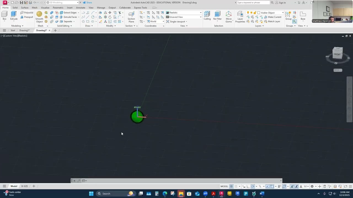This screenshot has height=198, width=353.
Task: Select the Culling selection tool
Action: [207, 16]
